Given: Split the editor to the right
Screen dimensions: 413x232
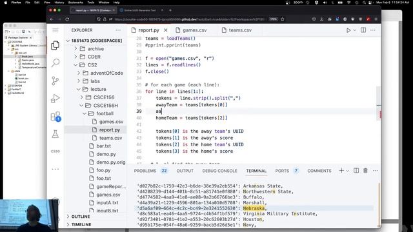Looking at the screenshot, I should [363, 30].
